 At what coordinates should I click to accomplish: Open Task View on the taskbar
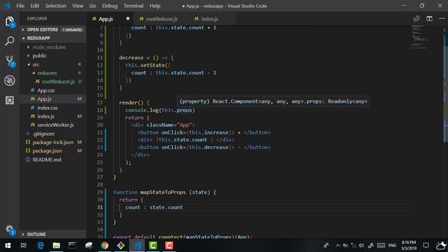(x=24, y=246)
